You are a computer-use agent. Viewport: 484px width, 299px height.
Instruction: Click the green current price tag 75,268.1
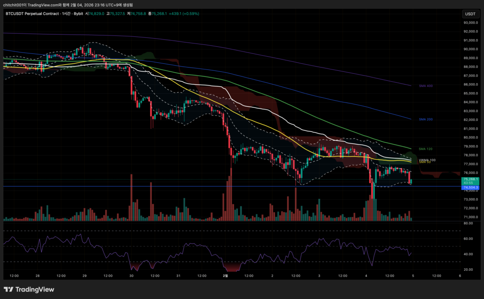point(471,179)
